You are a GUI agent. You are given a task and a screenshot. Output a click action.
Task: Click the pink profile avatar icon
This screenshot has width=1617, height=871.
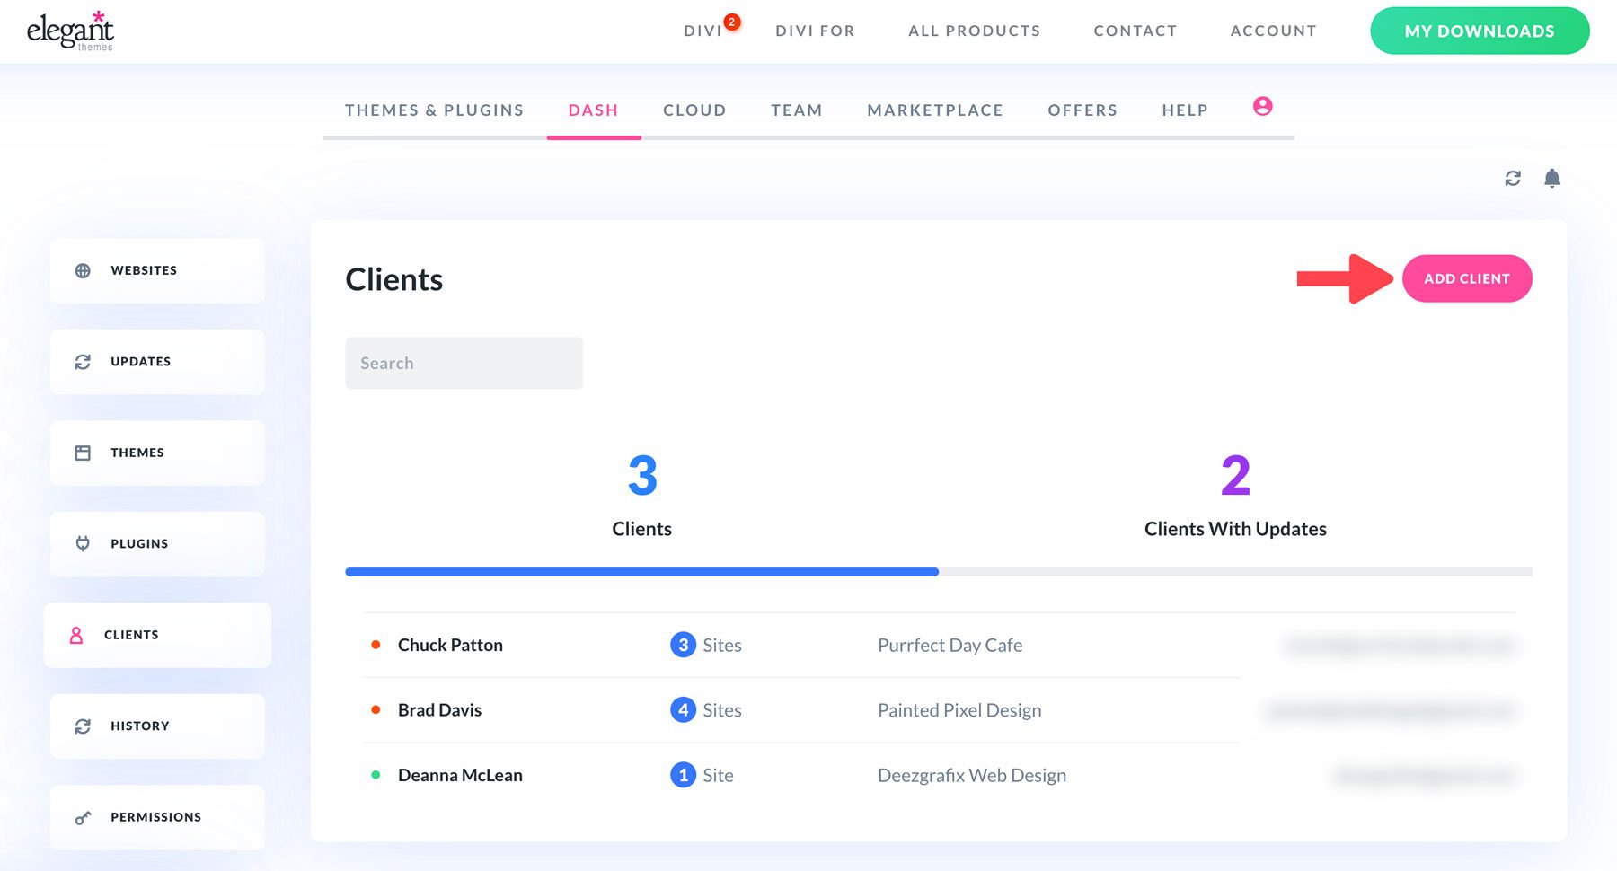[1263, 106]
